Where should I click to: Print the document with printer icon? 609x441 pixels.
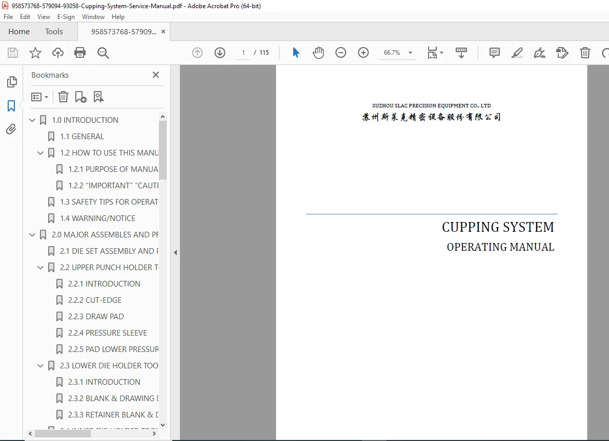pyautogui.click(x=80, y=53)
